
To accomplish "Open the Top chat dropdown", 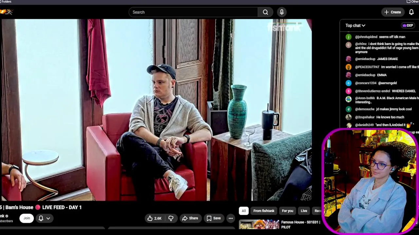I will (x=355, y=25).
